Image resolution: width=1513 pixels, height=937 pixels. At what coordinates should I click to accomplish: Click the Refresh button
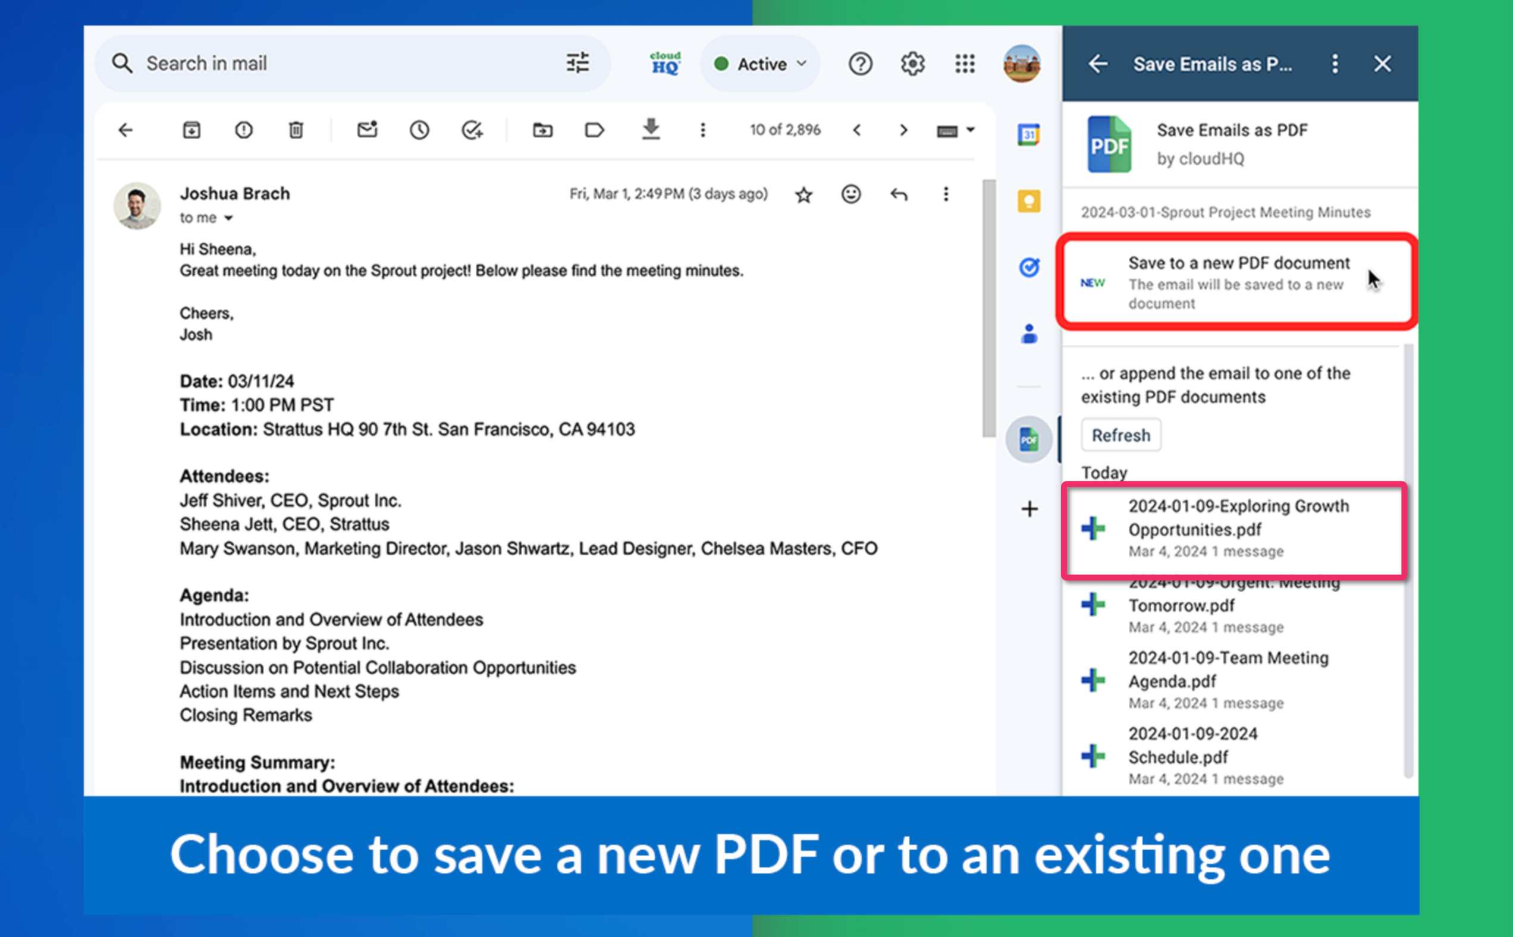click(x=1120, y=436)
